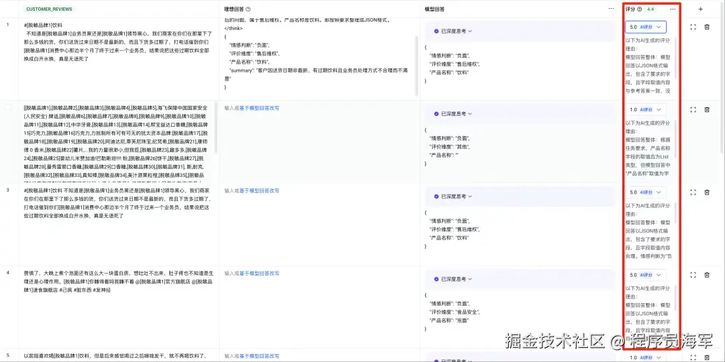Expand 已深度思考 in row 2

[452, 113]
